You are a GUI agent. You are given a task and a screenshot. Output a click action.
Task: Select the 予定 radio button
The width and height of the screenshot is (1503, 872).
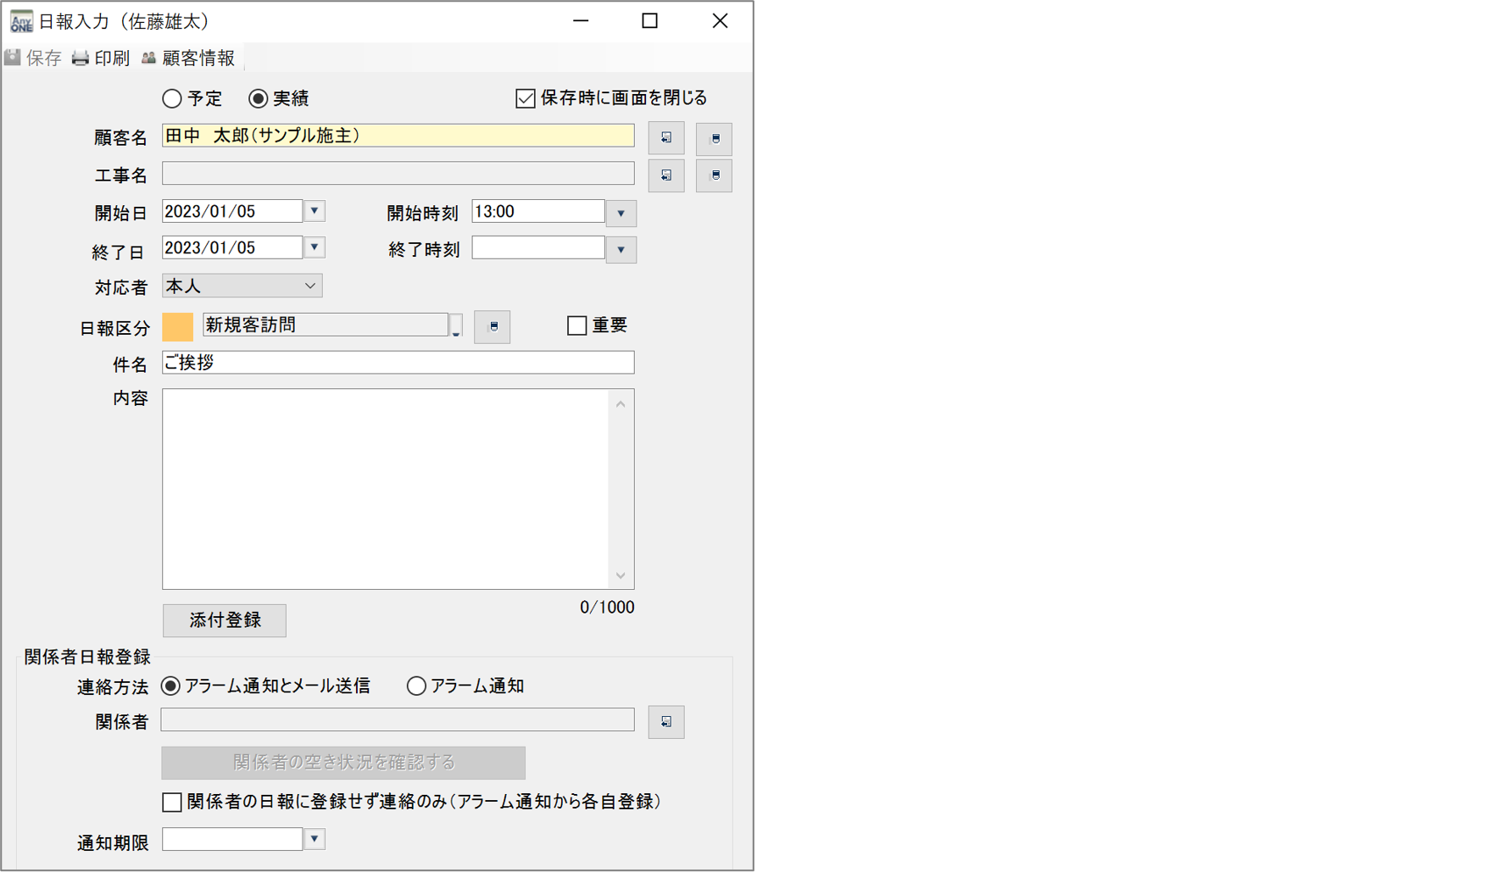(x=172, y=98)
